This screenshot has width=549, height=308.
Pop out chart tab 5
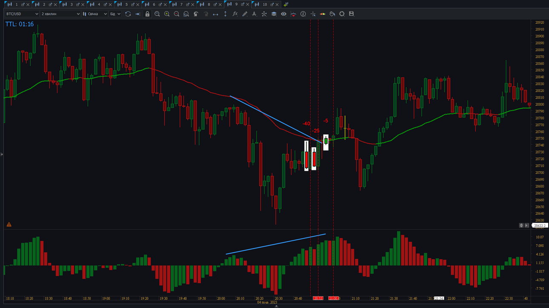pos(133,5)
